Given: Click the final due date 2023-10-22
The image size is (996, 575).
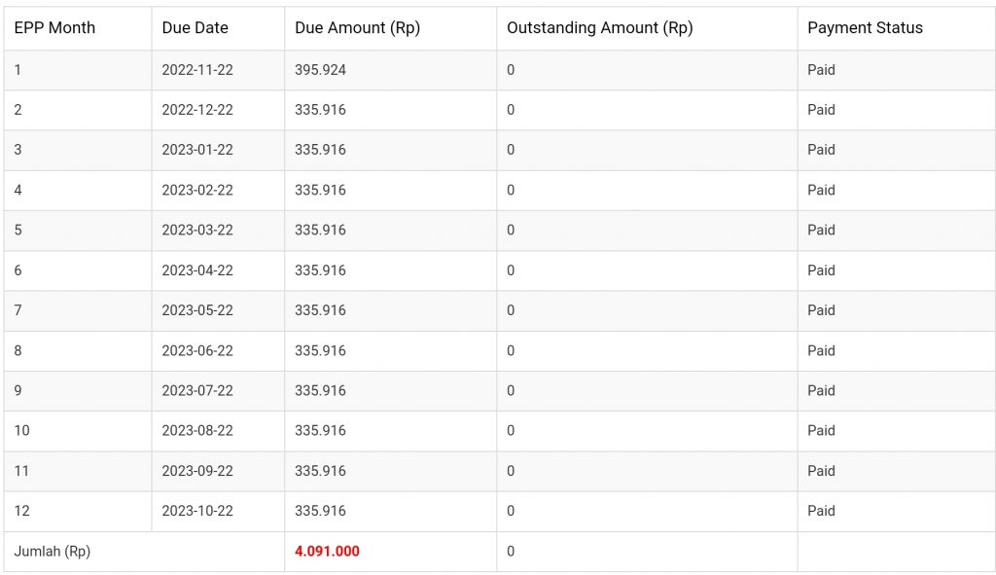Looking at the screenshot, I should [197, 511].
